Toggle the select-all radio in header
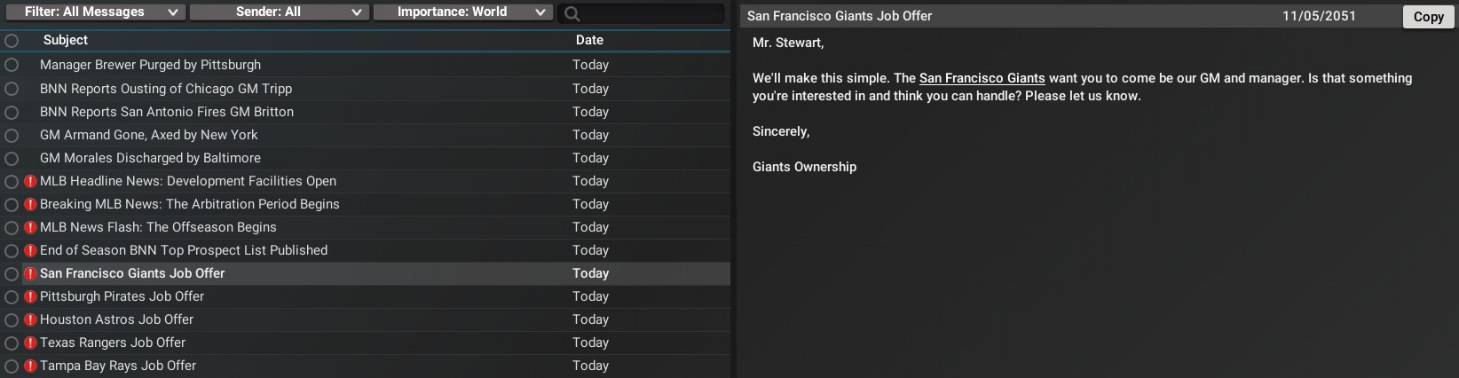This screenshot has width=1459, height=378. tap(12, 41)
